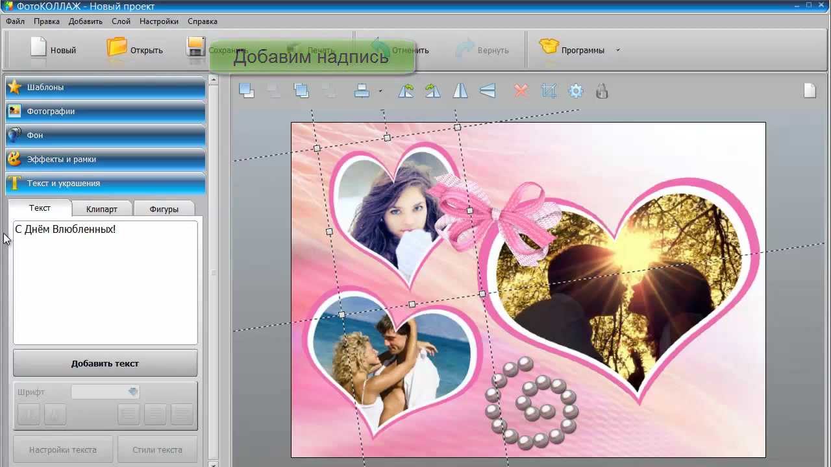
Task: Select the pearl beads decoration
Action: (531, 402)
